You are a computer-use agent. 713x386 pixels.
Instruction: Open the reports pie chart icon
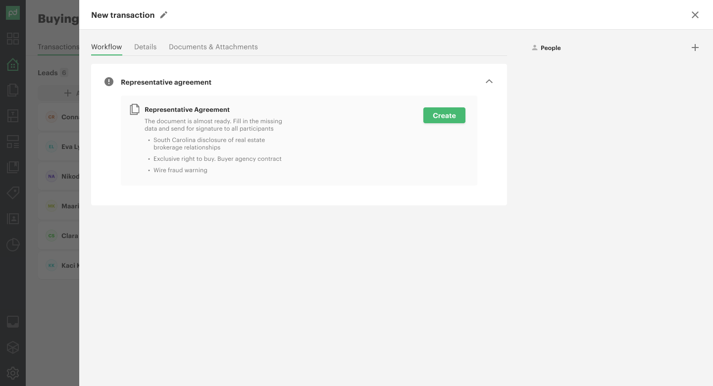tap(13, 244)
